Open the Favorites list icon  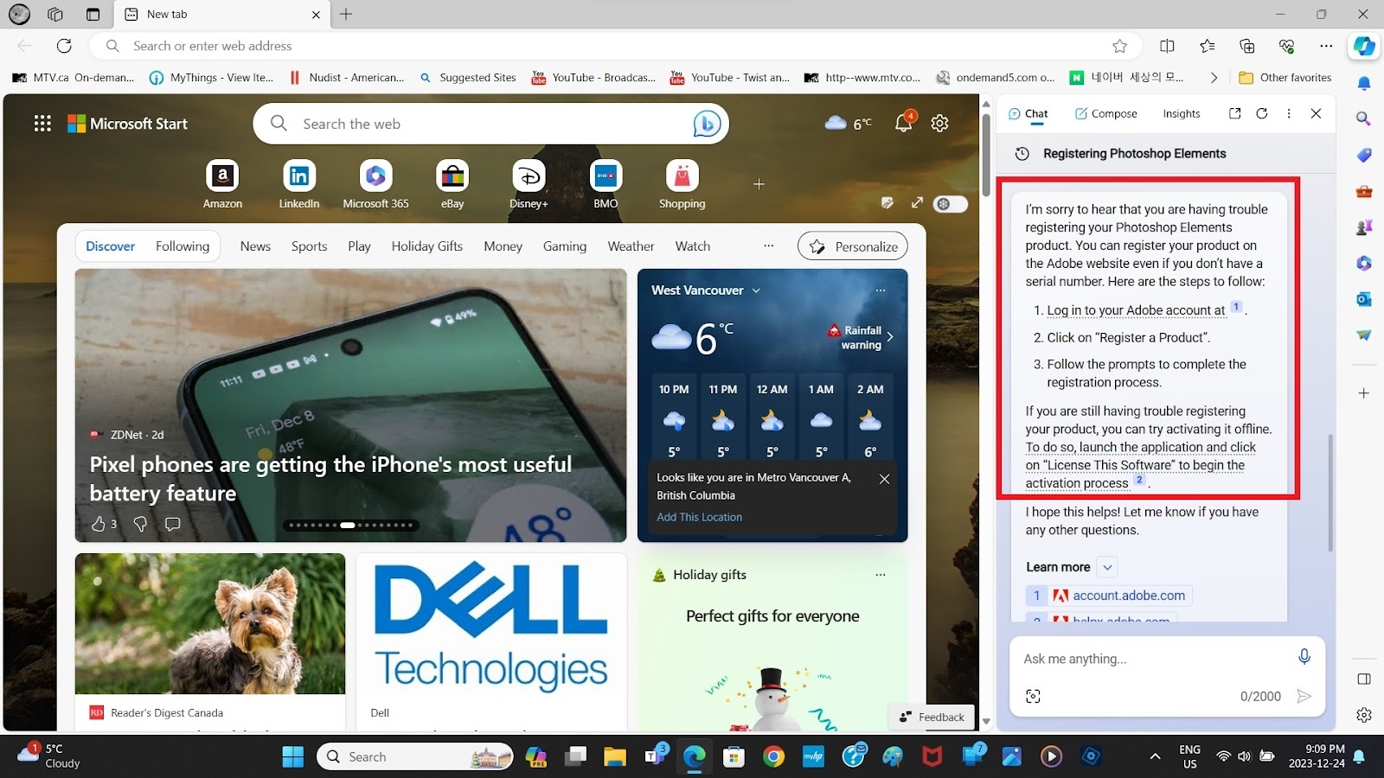coord(1207,46)
